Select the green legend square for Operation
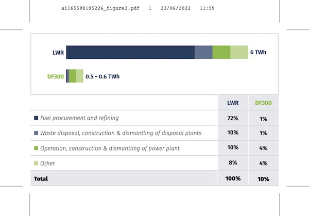309x216 pixels. (36, 148)
